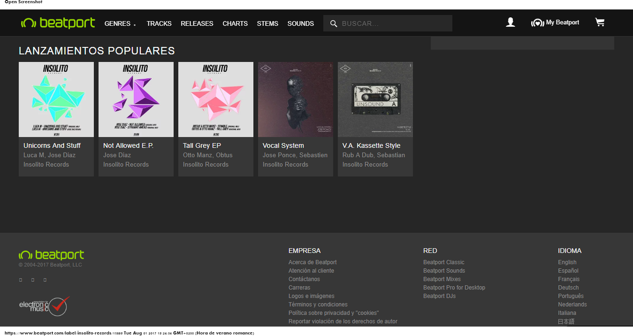
Task: Open the user account icon
Action: (510, 22)
